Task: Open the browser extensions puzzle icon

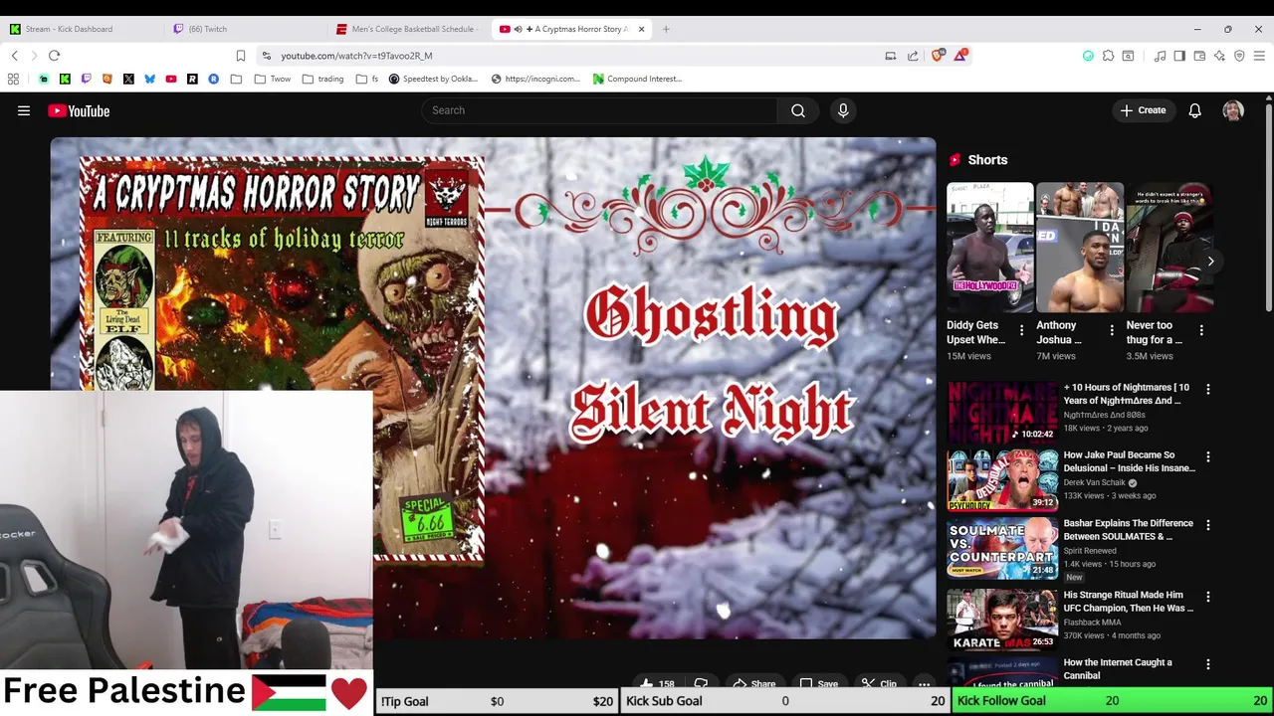Action: point(1108,56)
